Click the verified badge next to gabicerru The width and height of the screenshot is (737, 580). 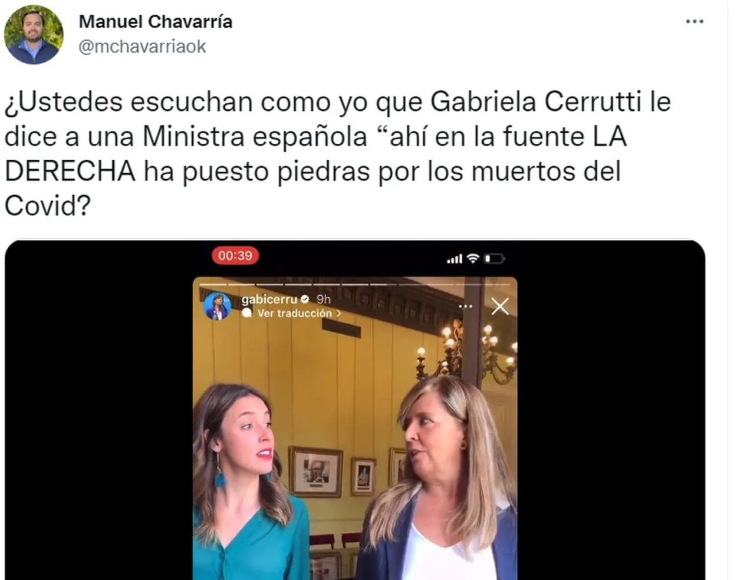point(307,299)
